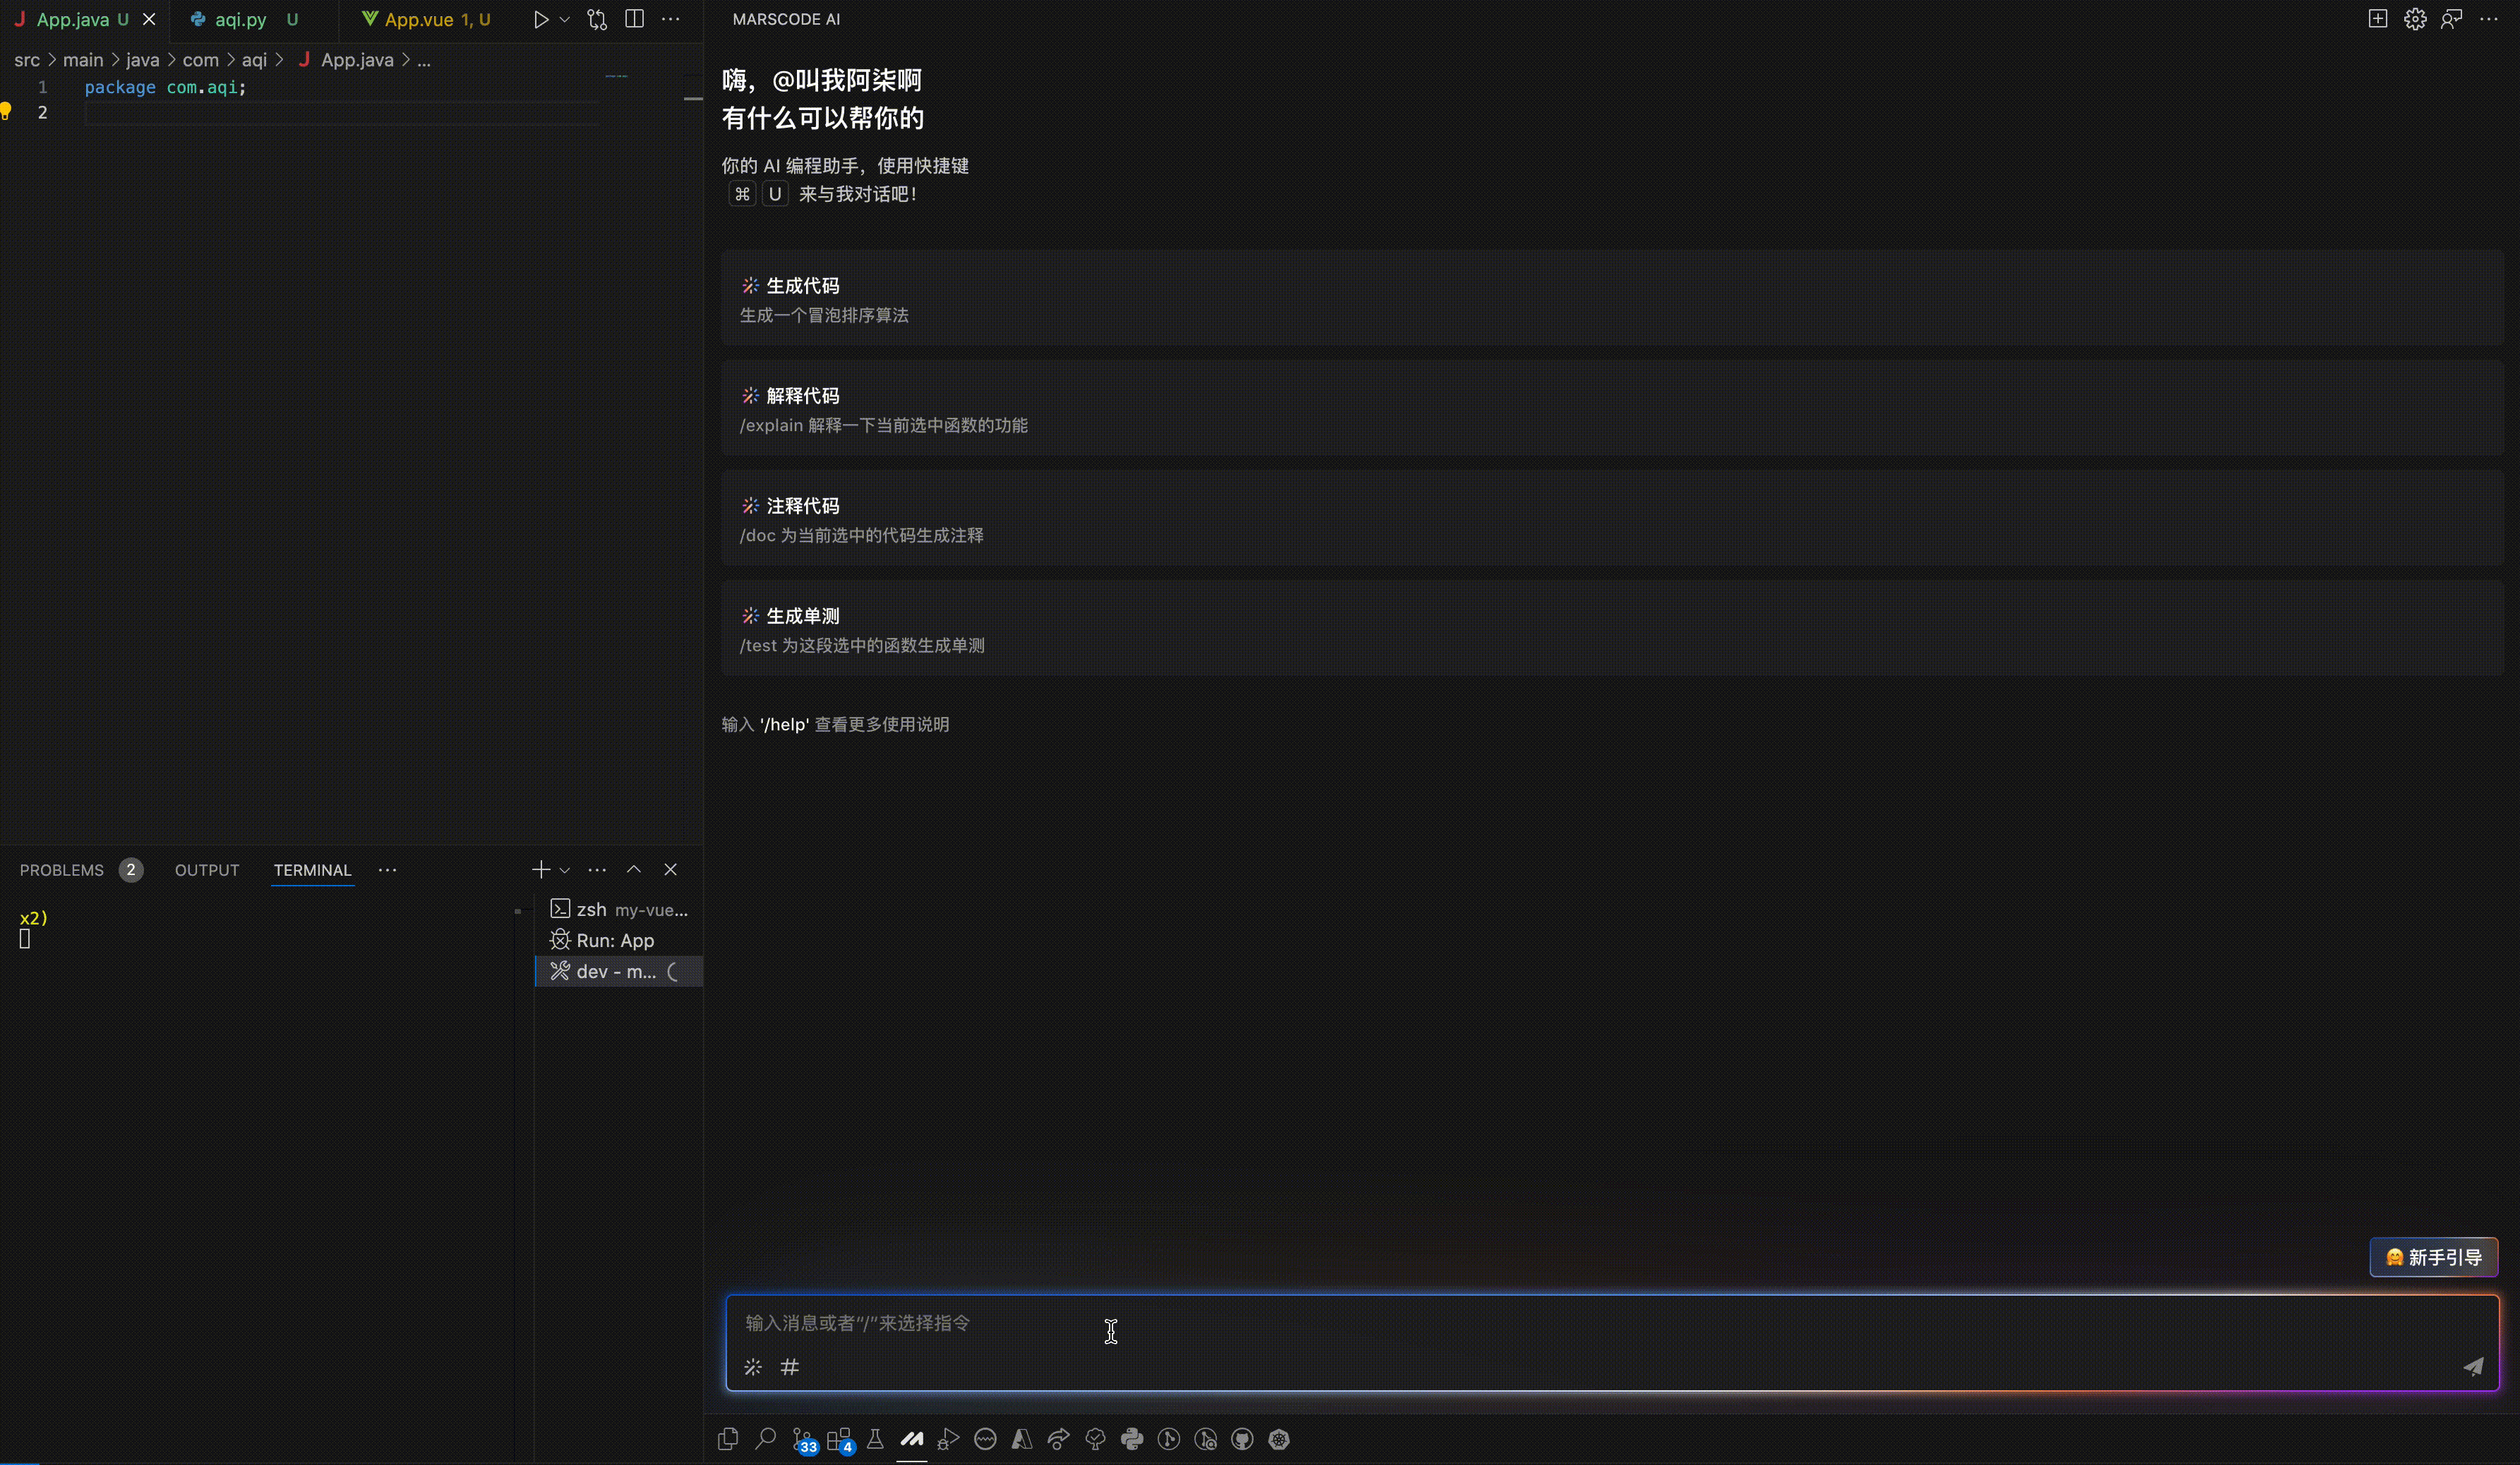Toggle the # context reference button
Screen dimensions: 2520x1465
(x=790, y=1366)
